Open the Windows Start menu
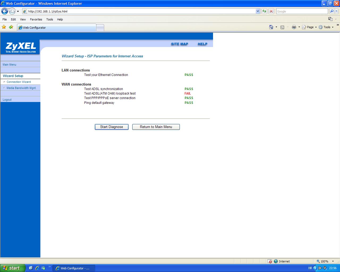The width and height of the screenshot is (340, 272). [12, 268]
